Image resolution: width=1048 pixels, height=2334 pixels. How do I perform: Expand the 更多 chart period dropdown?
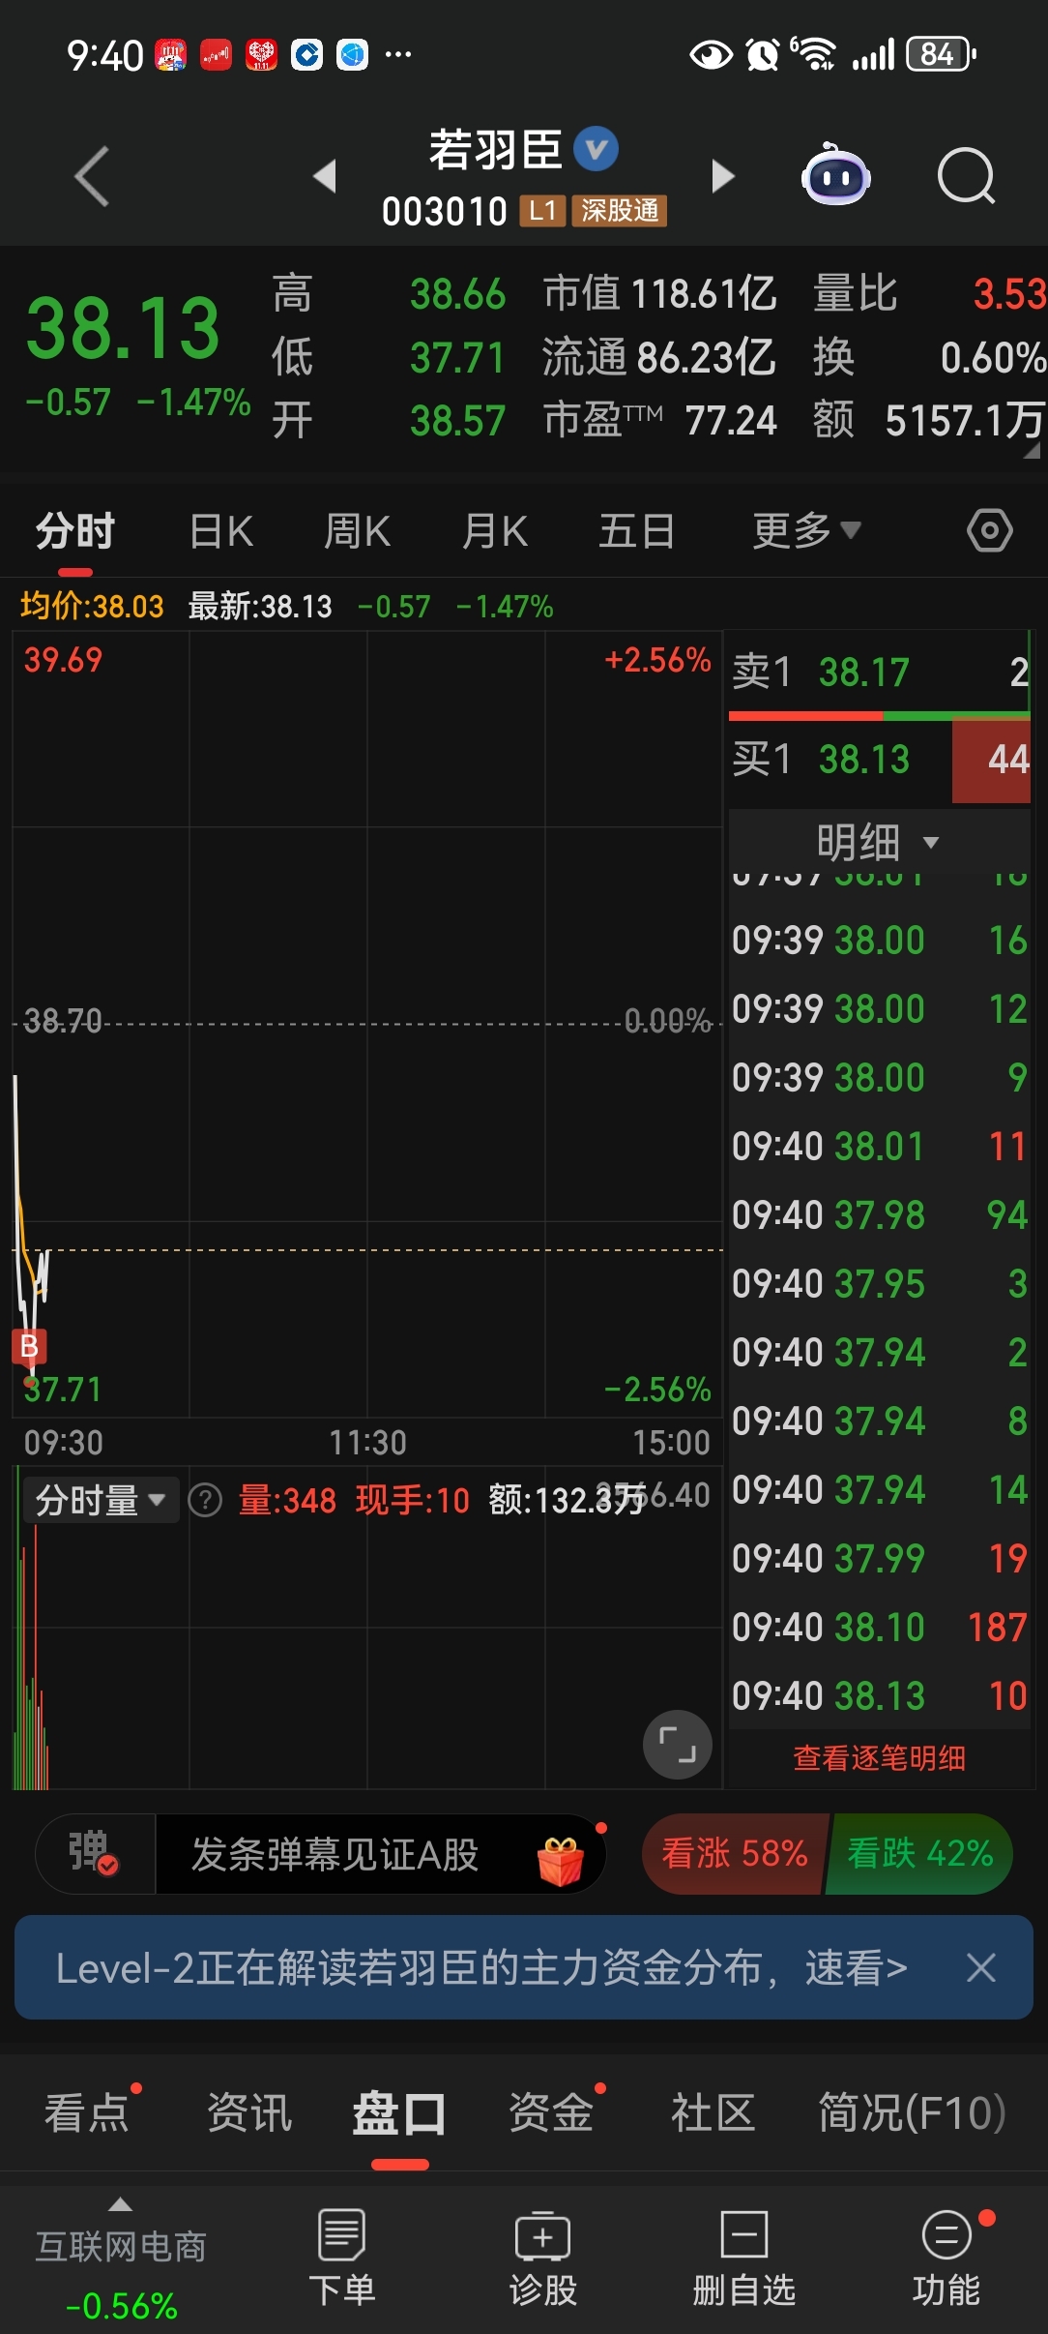[806, 530]
